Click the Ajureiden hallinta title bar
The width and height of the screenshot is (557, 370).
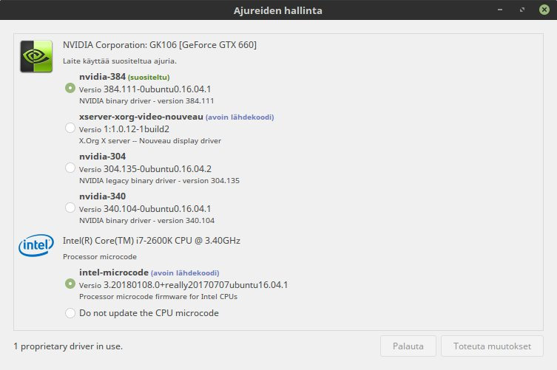[x=278, y=10]
